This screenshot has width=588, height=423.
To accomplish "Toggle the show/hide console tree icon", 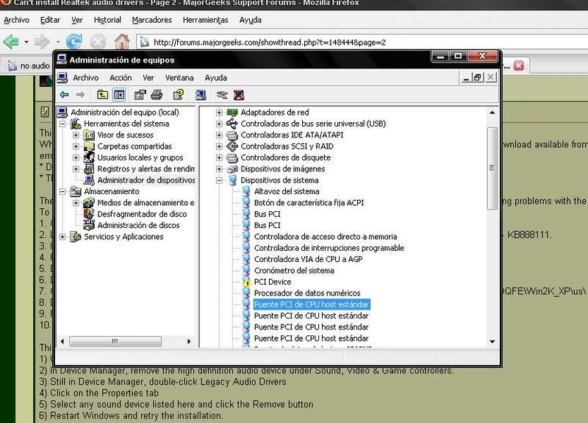I will click(x=118, y=94).
